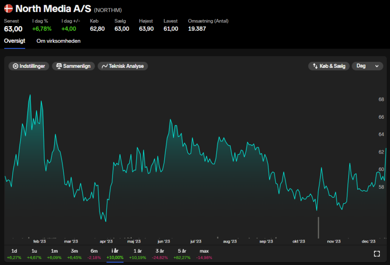390x265 pixels.
Task: Click the feb '23 axis label
Action: (39, 241)
